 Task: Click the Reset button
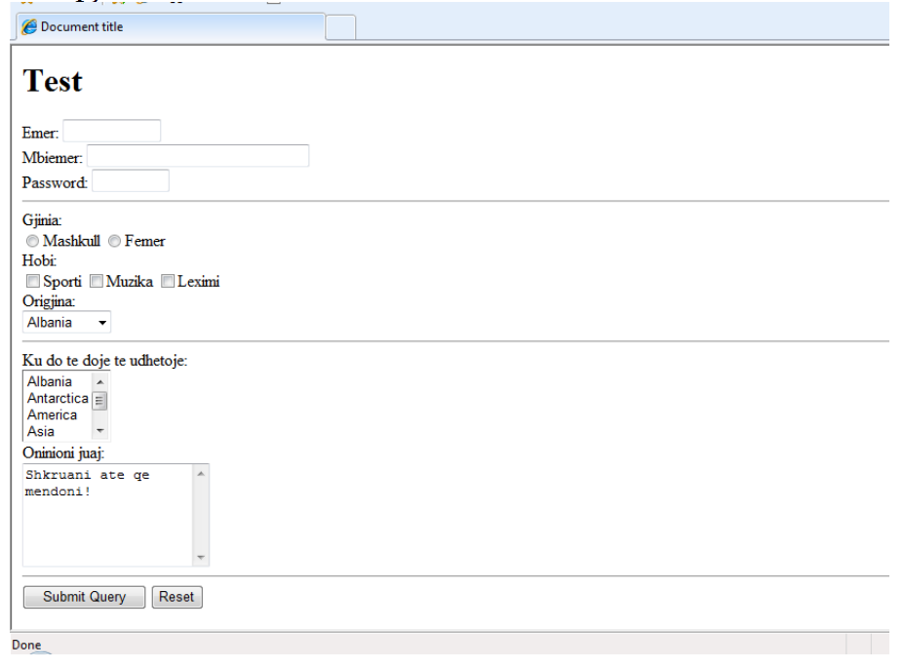click(177, 597)
